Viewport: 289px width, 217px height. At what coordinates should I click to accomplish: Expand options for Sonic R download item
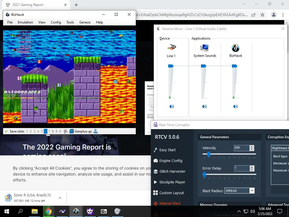60,198
